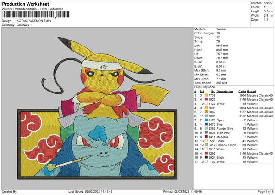Click the 'St.' column header
The width and height of the screenshot is (275, 195).
(213, 92)
